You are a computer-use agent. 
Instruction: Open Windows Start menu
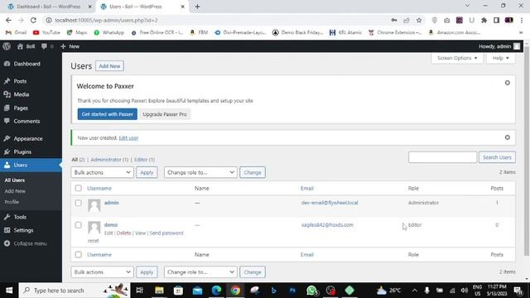coord(9,291)
